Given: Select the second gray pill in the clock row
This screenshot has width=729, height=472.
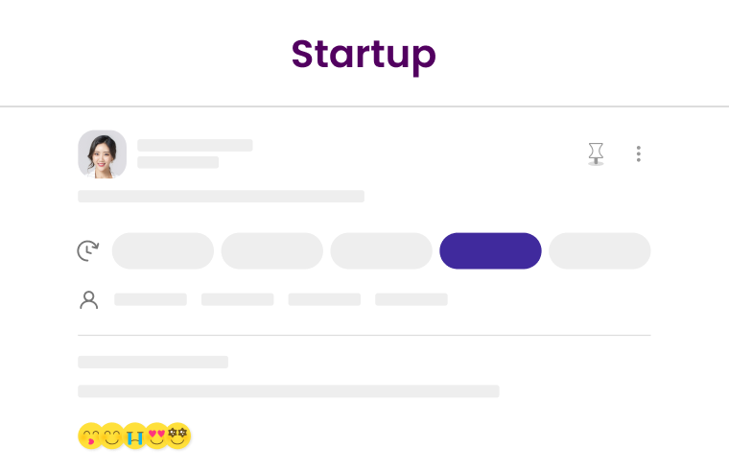Looking at the screenshot, I should (272, 251).
